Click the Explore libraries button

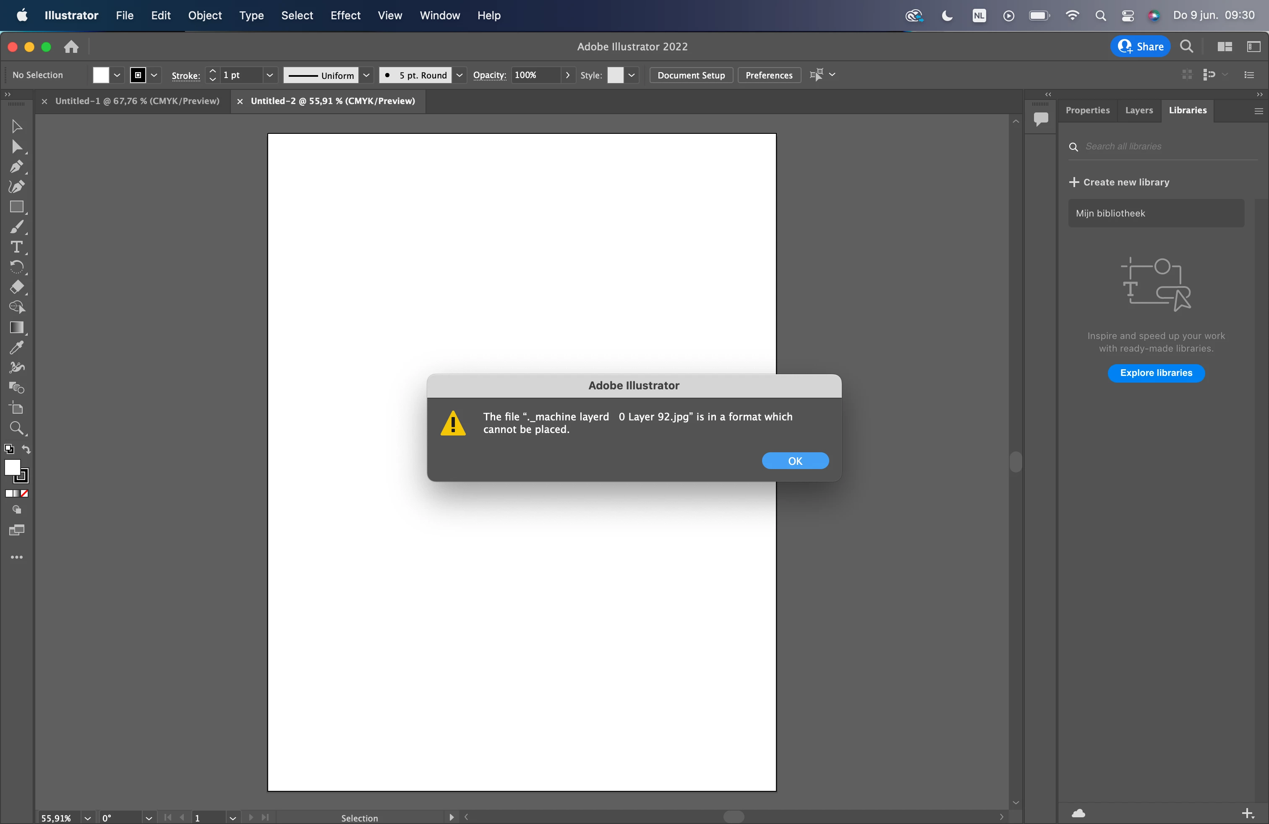[1155, 373]
